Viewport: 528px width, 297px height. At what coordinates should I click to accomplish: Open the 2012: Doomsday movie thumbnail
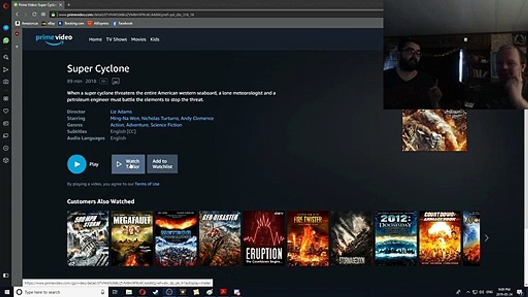coord(396,238)
